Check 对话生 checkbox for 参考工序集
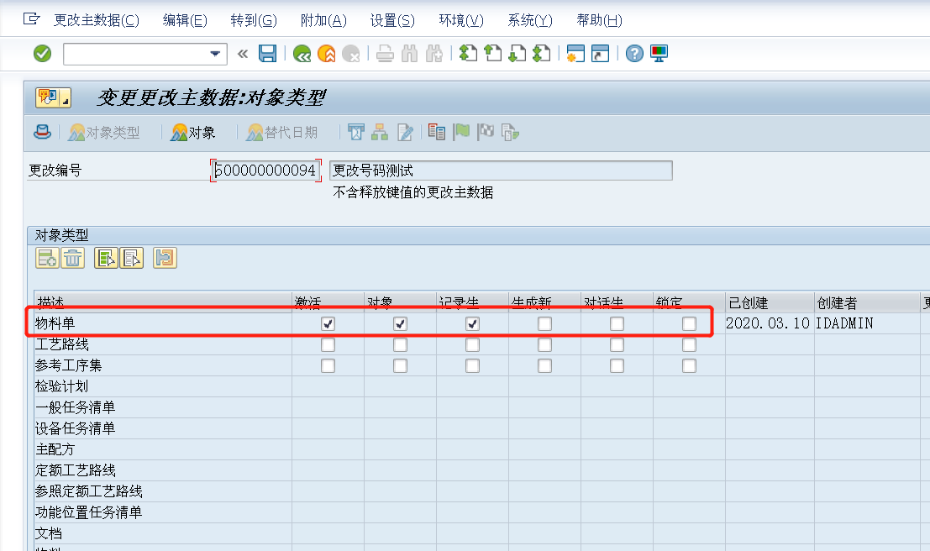 pyautogui.click(x=617, y=366)
